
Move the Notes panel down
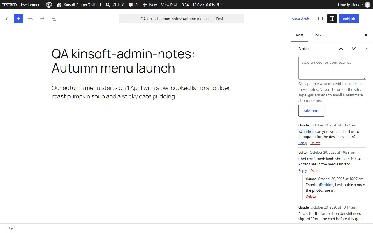click(x=354, y=49)
